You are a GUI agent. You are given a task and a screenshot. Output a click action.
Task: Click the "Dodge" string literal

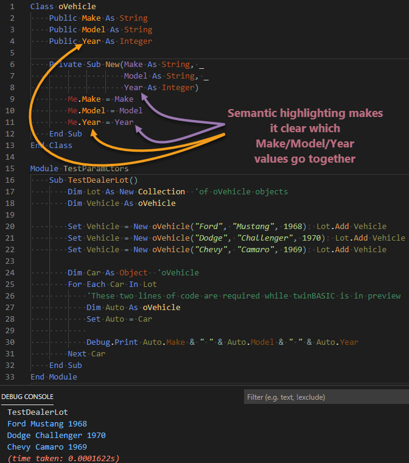pyautogui.click(x=211, y=238)
